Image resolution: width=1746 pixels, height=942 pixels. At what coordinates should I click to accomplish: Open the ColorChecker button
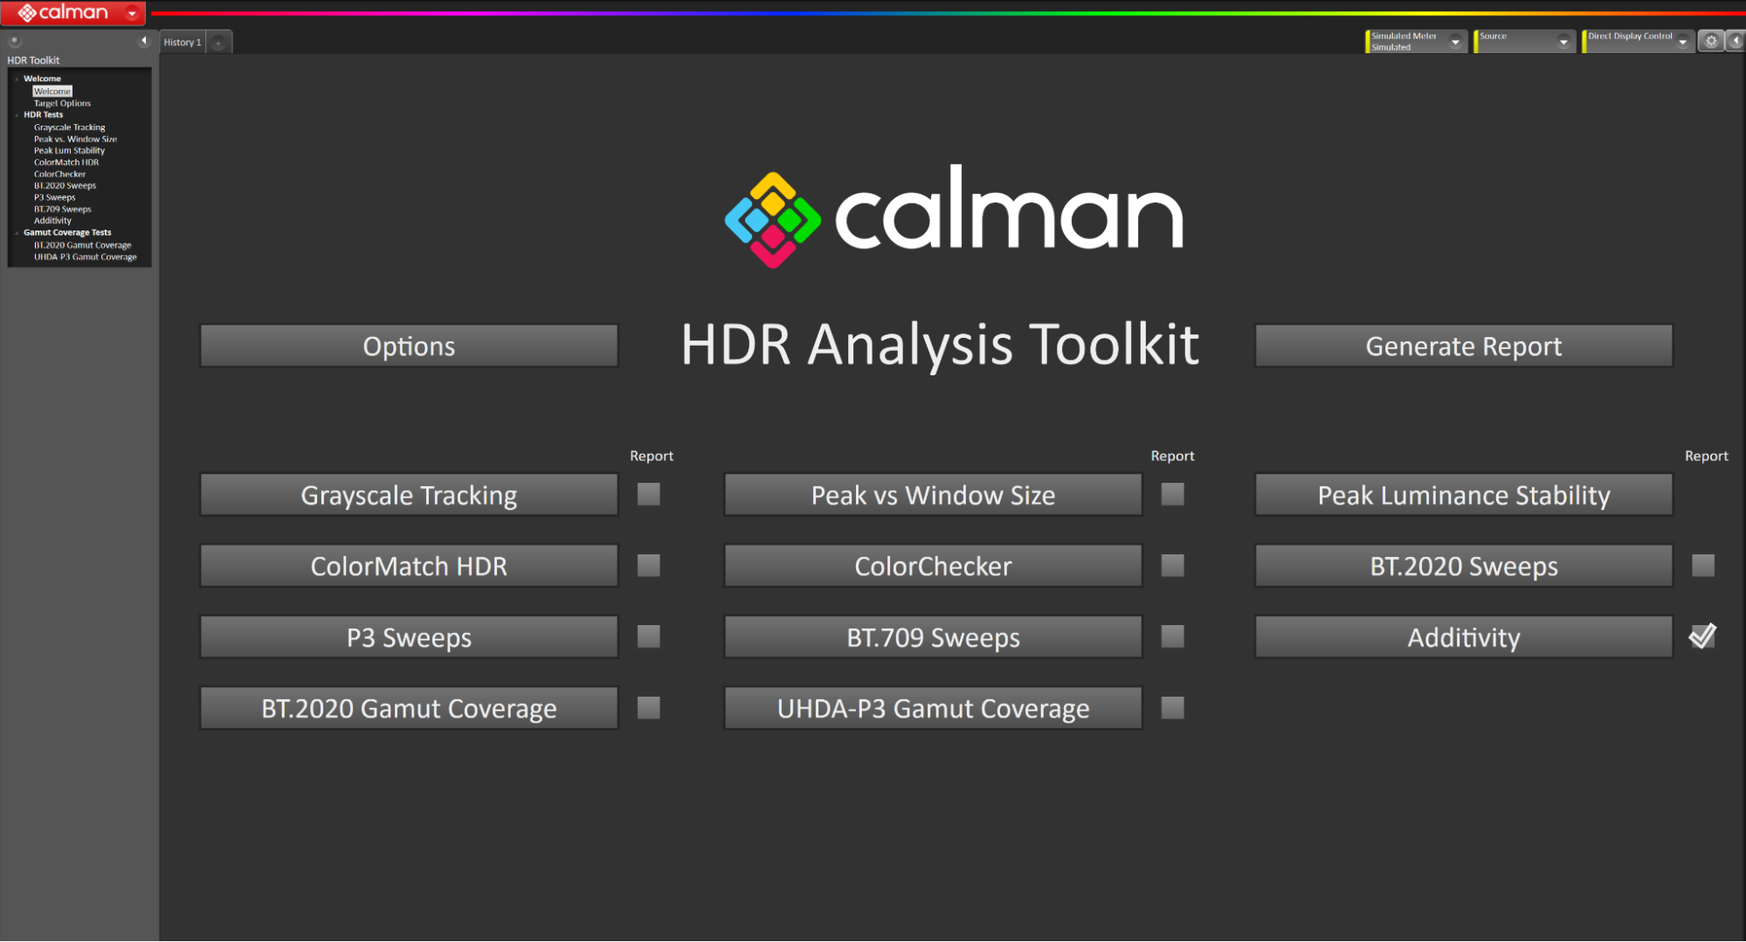[933, 566]
